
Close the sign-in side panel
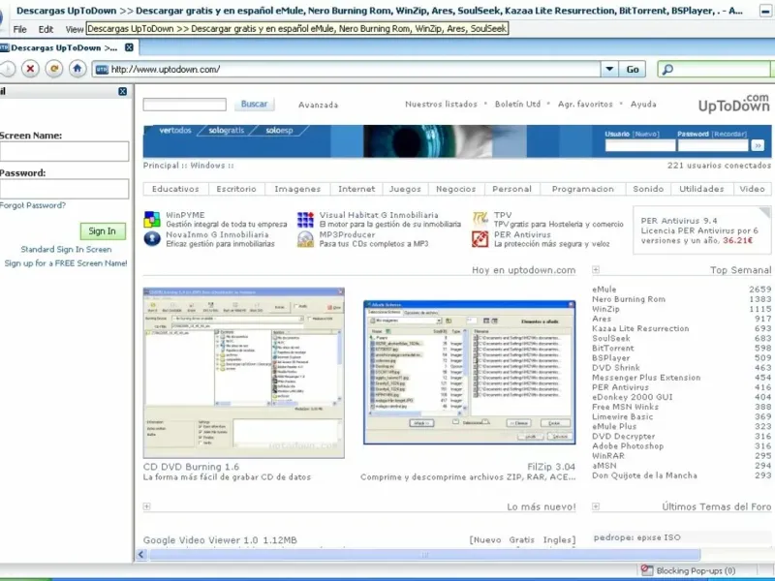(x=123, y=91)
